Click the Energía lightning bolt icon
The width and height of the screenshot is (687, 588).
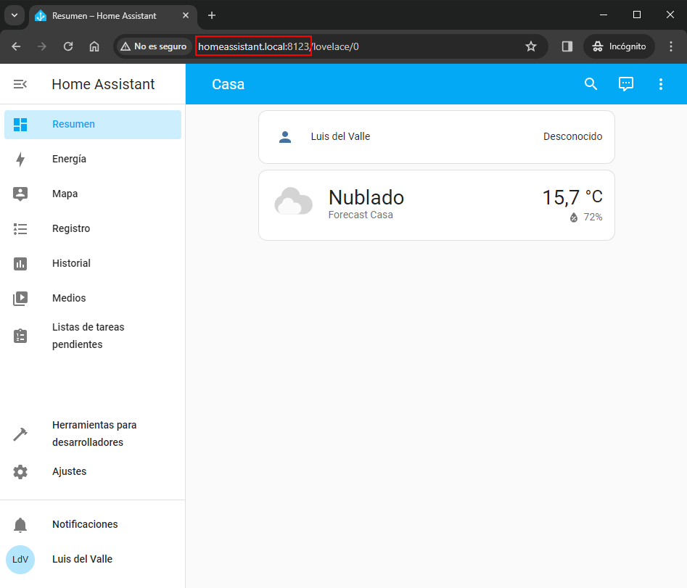[x=20, y=160]
